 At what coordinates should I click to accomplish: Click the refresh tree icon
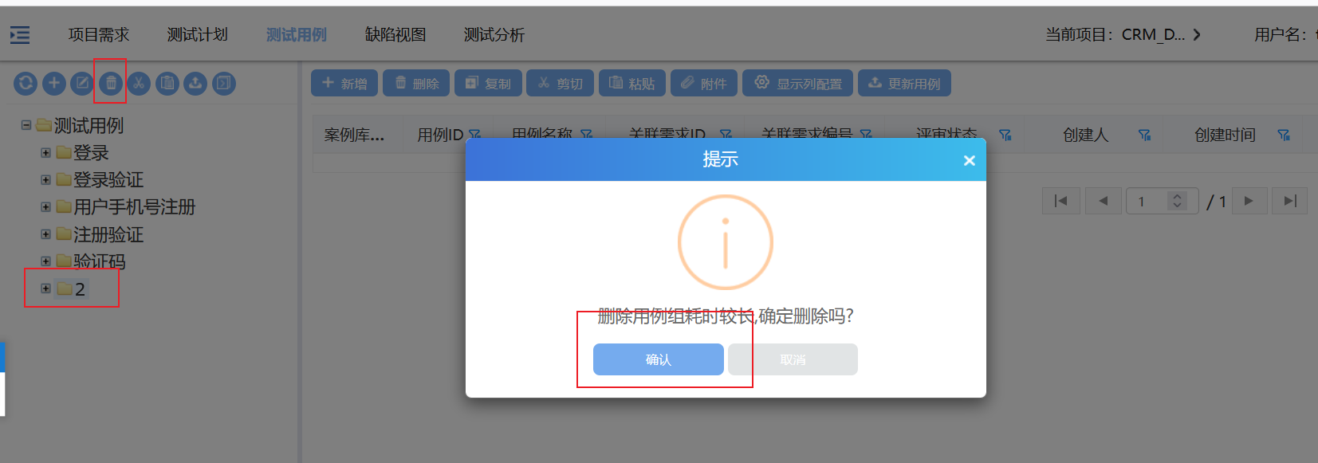(26, 83)
